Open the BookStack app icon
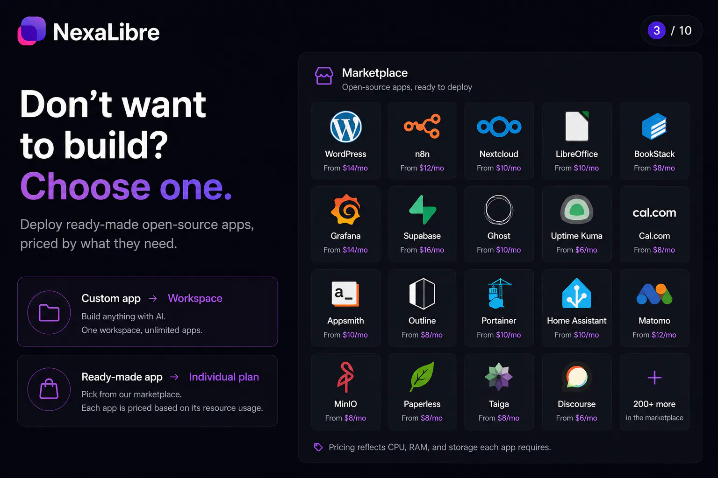 pos(654,127)
